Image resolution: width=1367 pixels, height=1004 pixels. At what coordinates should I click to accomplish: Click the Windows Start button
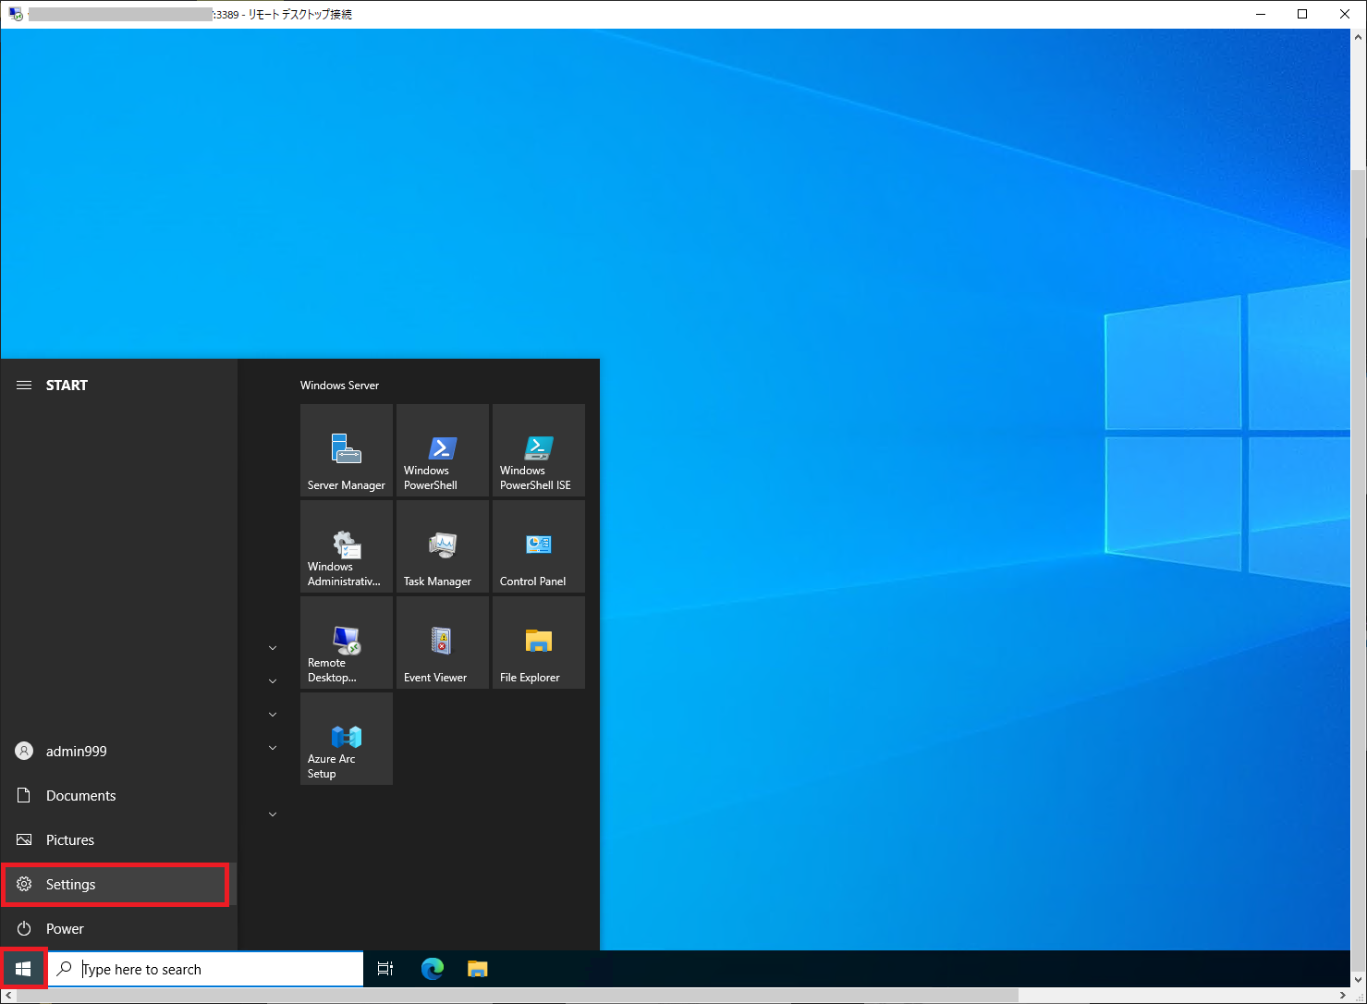coord(23,969)
